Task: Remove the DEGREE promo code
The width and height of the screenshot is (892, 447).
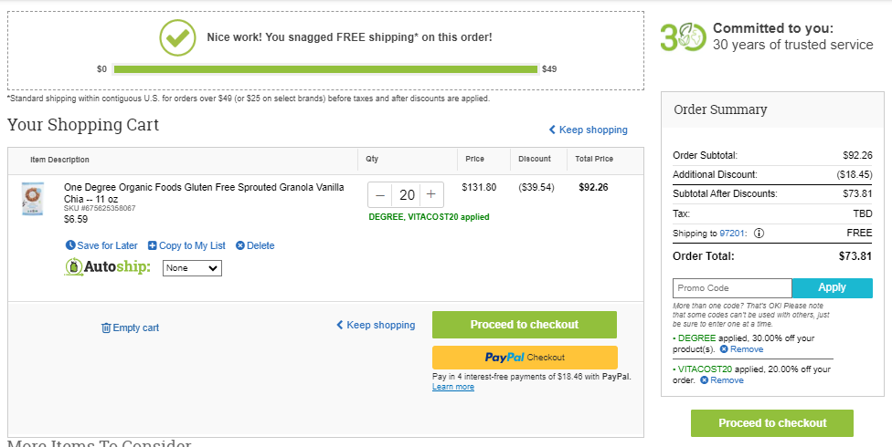Action: (x=741, y=349)
